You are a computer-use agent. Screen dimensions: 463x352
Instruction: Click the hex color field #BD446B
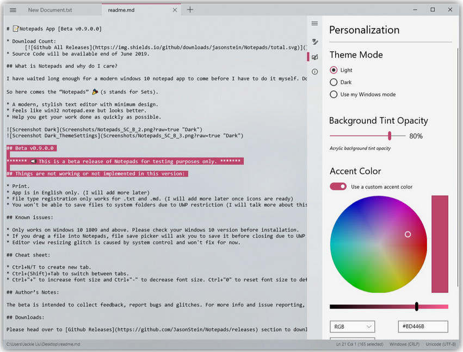[x=423, y=326]
